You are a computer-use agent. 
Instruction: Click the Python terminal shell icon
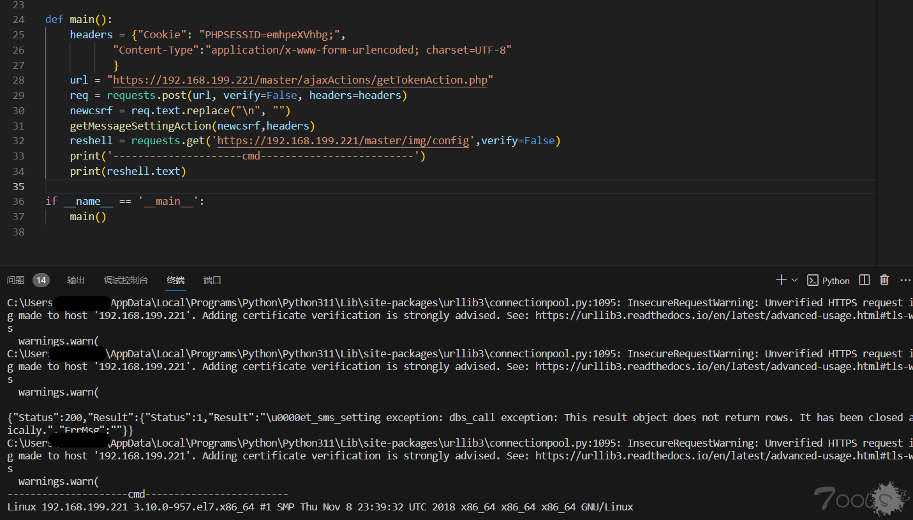pyautogui.click(x=813, y=280)
